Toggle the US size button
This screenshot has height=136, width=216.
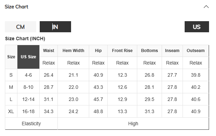pyautogui.click(x=197, y=27)
